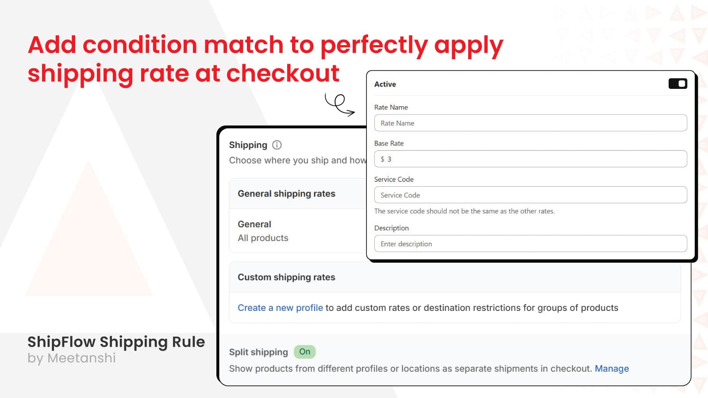
Task: Click the Split shipping On badge
Action: click(304, 352)
